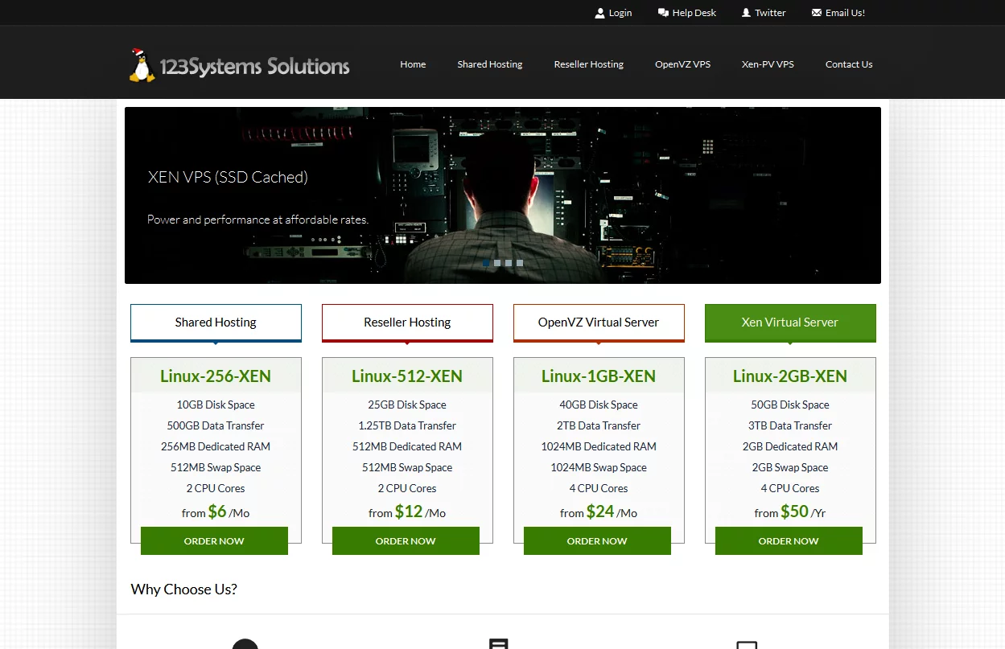1005x649 pixels.
Task: Click the Email Us envelope icon
Action: click(817, 13)
